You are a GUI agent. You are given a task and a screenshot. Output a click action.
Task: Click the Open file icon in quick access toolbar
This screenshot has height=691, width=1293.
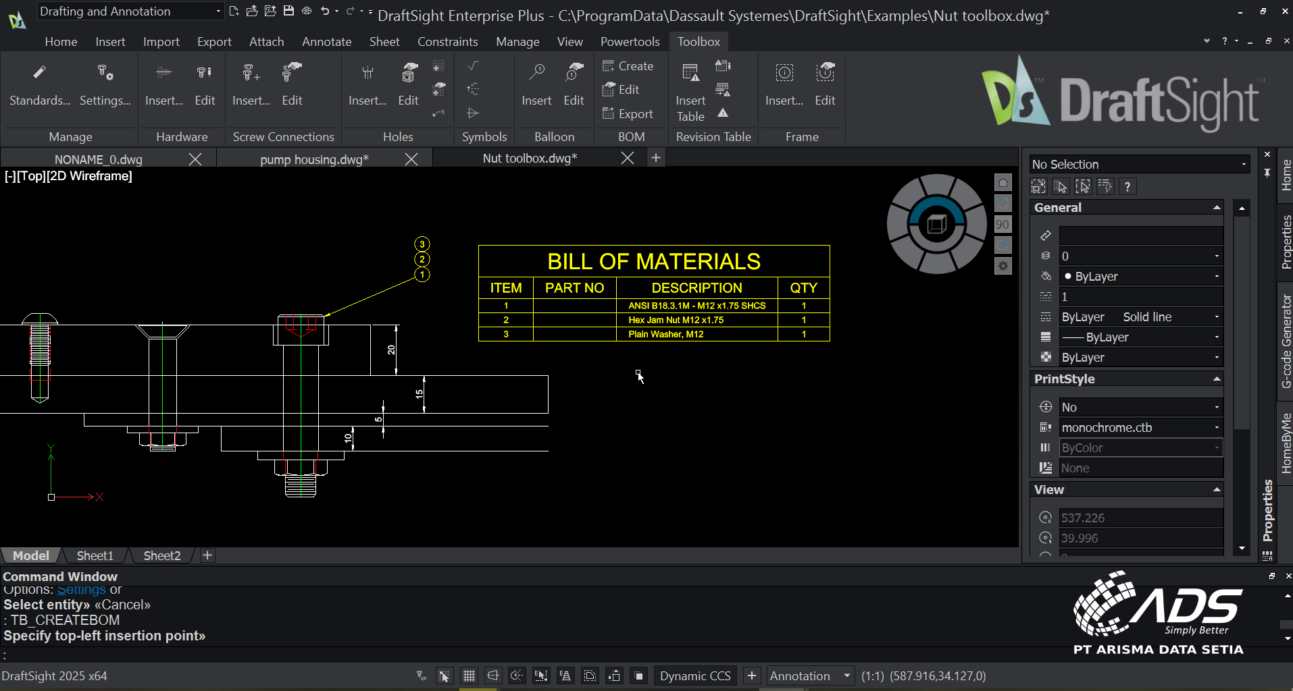point(252,11)
